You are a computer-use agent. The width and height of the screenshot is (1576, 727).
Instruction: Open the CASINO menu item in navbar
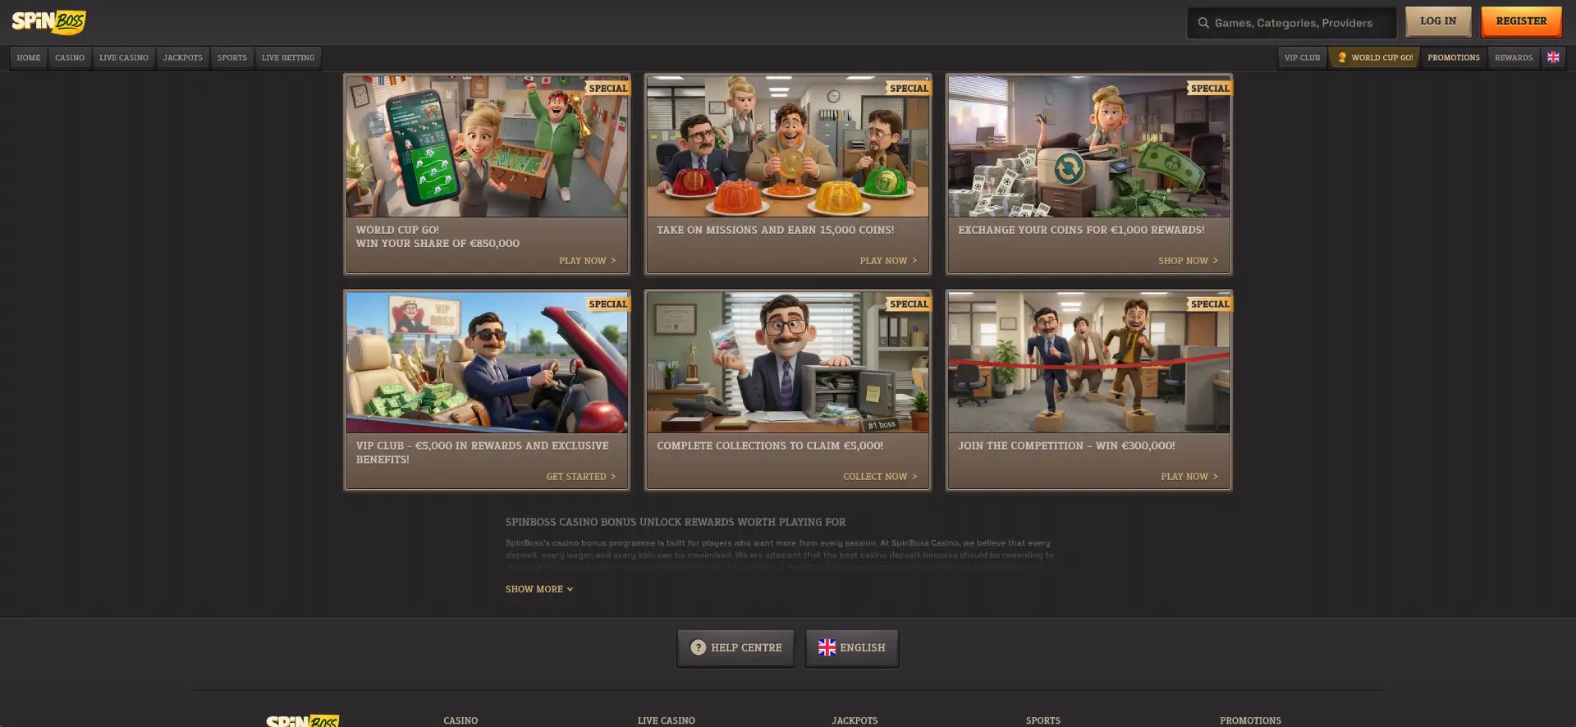(x=70, y=57)
